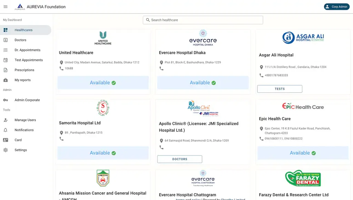The image size is (353, 200).
Task: Open Notifications in the sidebar
Action: [26, 130]
